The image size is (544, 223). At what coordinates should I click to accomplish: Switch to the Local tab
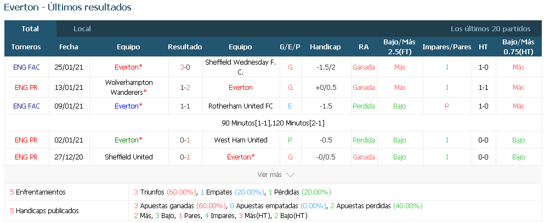82,29
